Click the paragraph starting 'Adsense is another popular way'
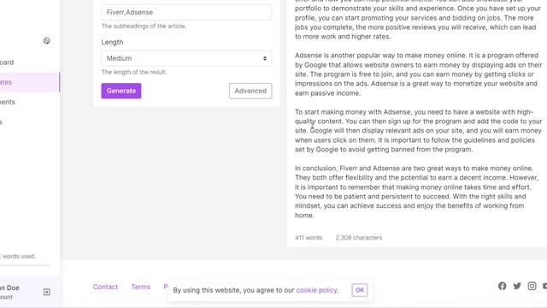Image resolution: width=547 pixels, height=308 pixels. [418, 74]
